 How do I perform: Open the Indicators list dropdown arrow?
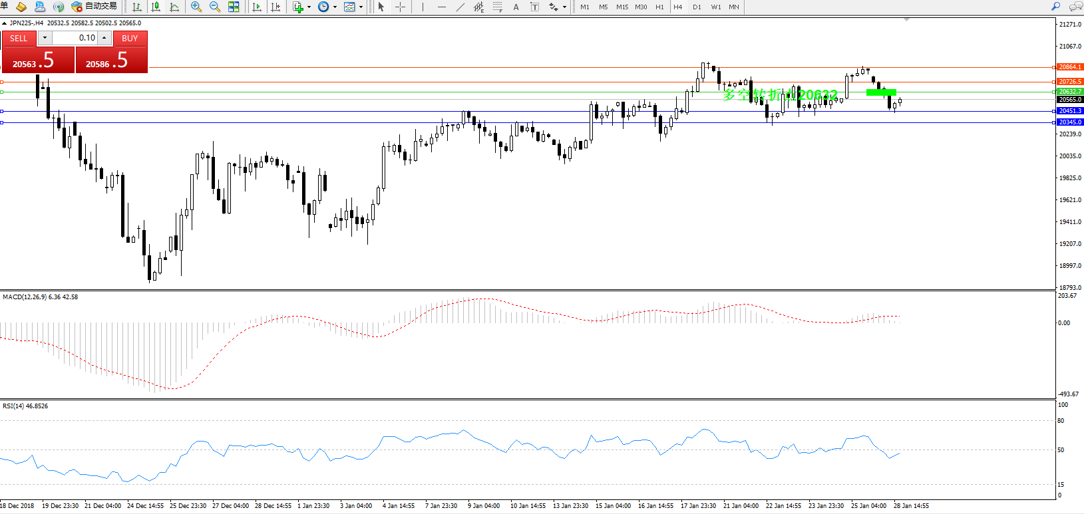click(x=309, y=7)
